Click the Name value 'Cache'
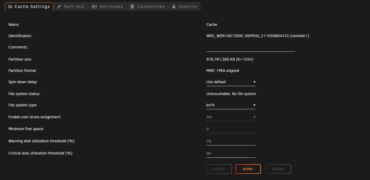370x180 pixels. pyautogui.click(x=212, y=24)
